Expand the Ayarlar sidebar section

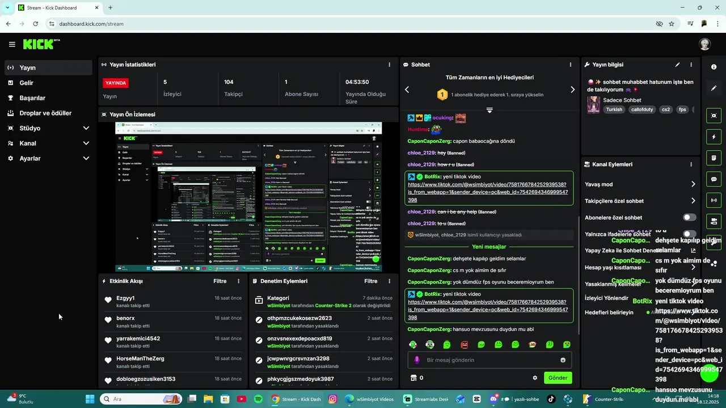[86, 159]
